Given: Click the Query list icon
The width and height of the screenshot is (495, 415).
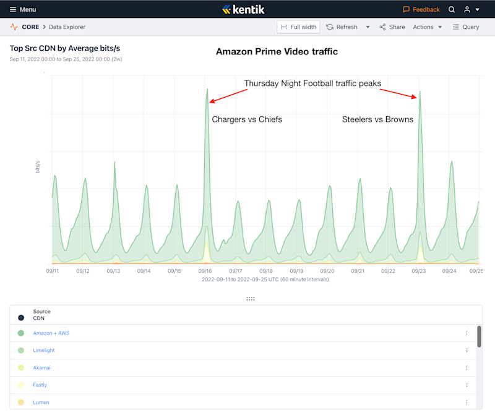Looking at the screenshot, I should [455, 27].
